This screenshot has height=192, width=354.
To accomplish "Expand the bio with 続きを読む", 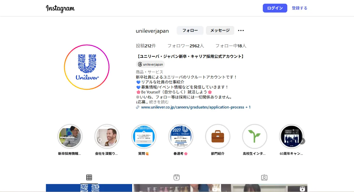I will tap(159, 102).
